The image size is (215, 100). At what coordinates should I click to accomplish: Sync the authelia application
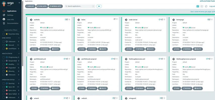tap(34, 49)
